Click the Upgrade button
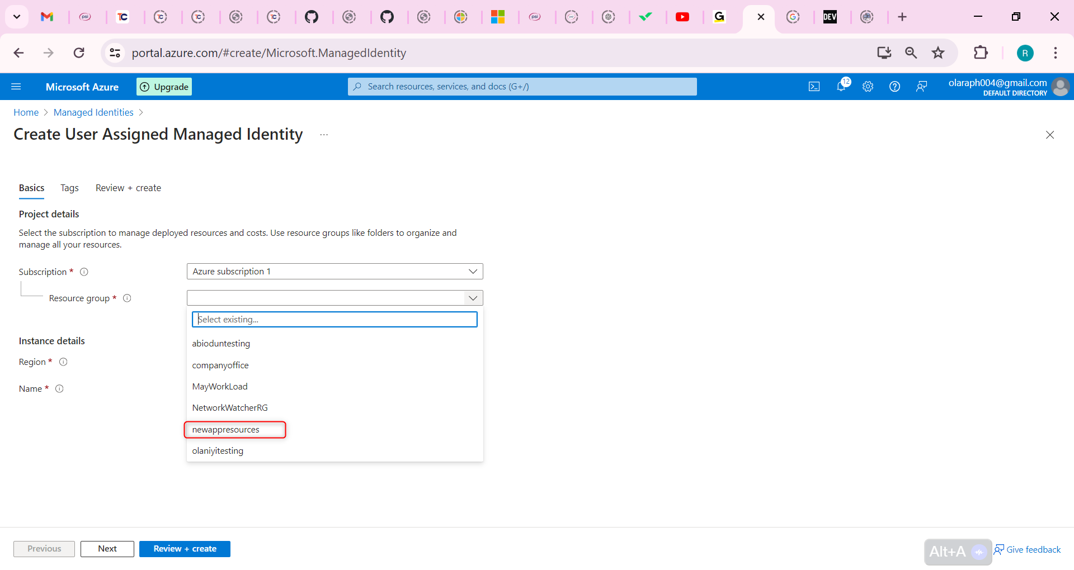 tap(164, 87)
